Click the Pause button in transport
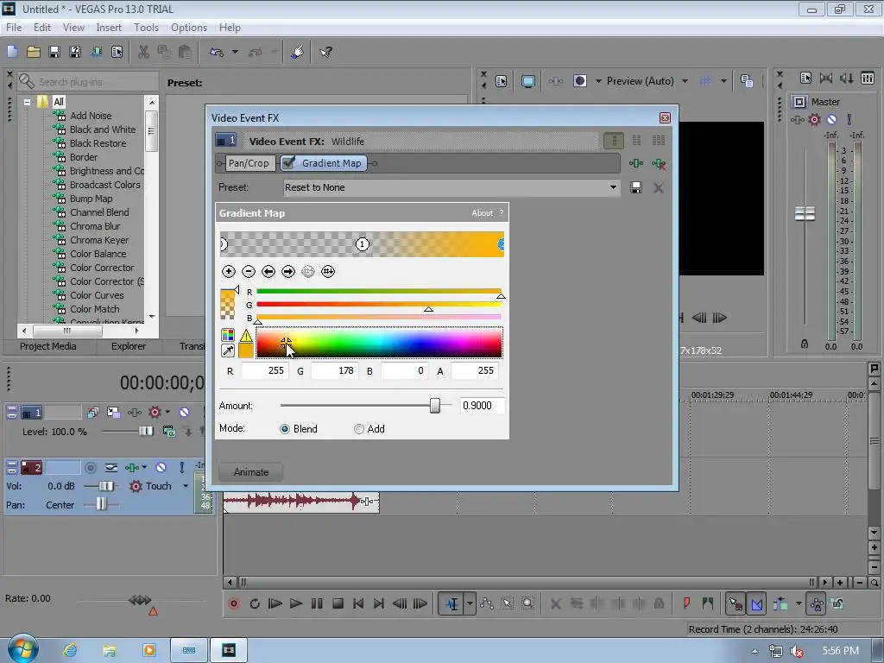This screenshot has width=884, height=663. (x=317, y=603)
